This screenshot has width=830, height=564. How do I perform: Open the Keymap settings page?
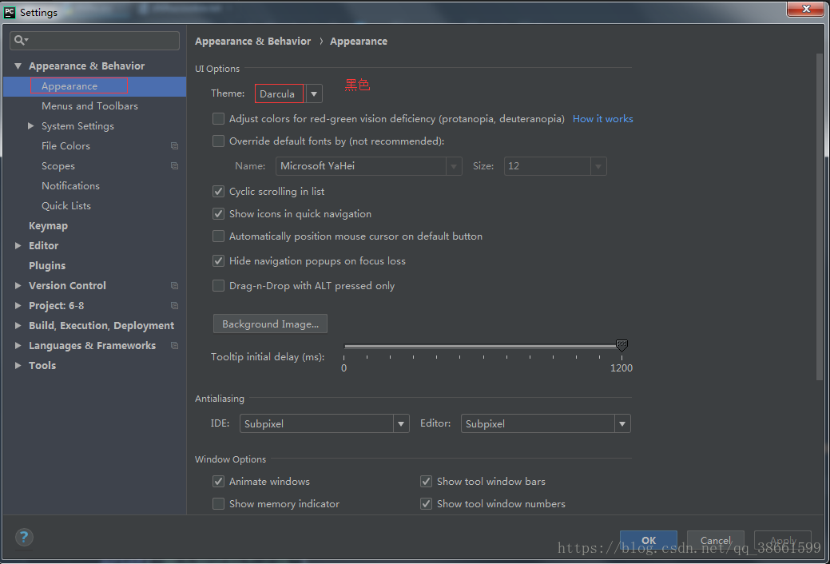pos(48,226)
